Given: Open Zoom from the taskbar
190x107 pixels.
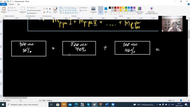Looking at the screenshot, I should click(113, 104).
